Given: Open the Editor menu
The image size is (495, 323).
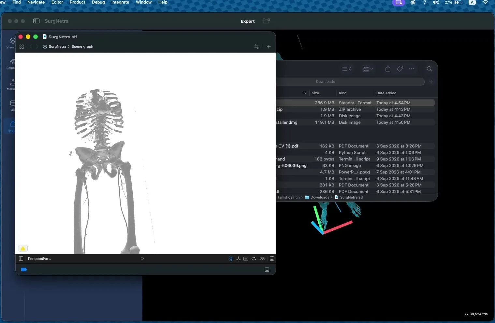Looking at the screenshot, I should 57,2.
